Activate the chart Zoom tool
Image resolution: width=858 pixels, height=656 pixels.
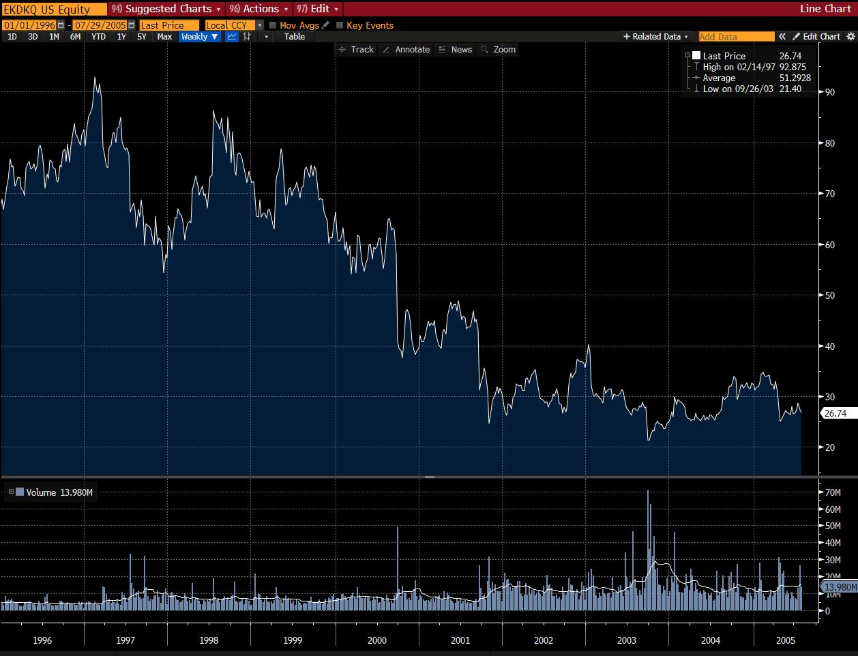coord(498,50)
